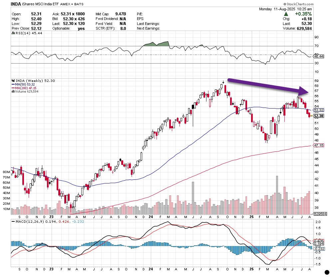Viewport: 330px width, 279px height.
Task: Click the Optionable value yes
Action: [x=81, y=29]
